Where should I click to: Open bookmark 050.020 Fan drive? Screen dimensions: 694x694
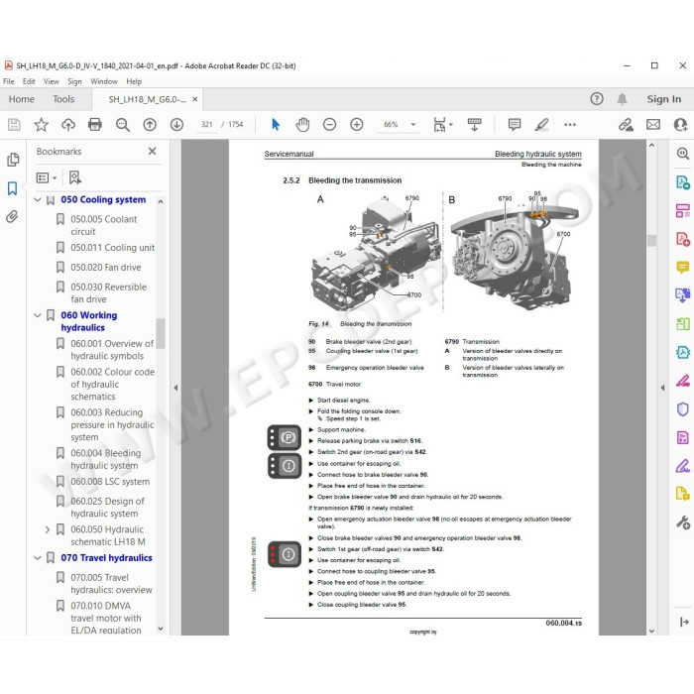click(106, 268)
